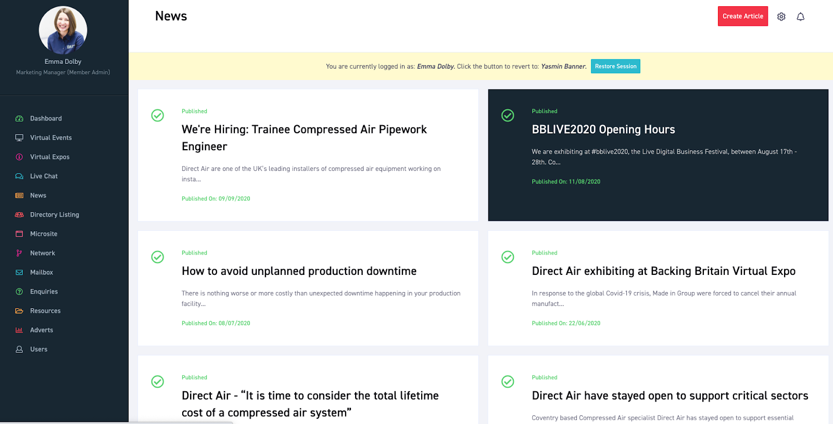Click Emma Dolby's profile photo
The height and width of the screenshot is (424, 833).
[63, 30]
